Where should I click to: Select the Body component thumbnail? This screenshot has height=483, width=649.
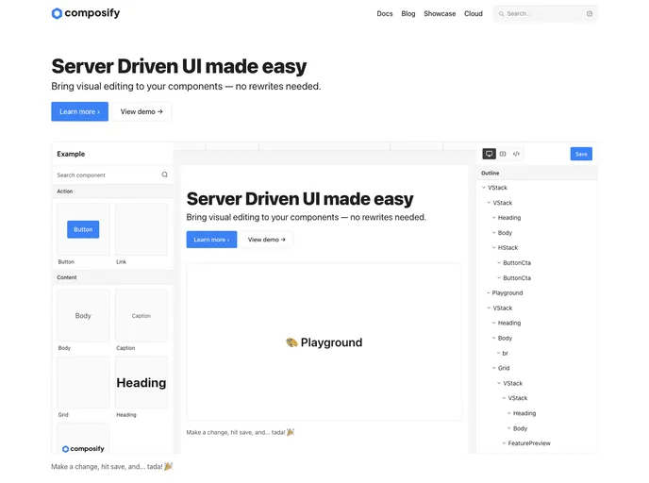tap(83, 315)
